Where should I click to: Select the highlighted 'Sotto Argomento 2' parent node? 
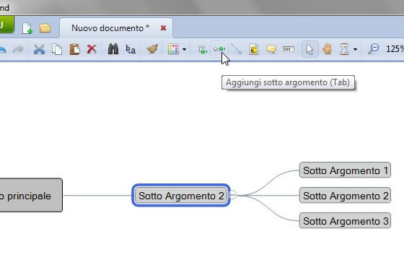[x=181, y=196]
